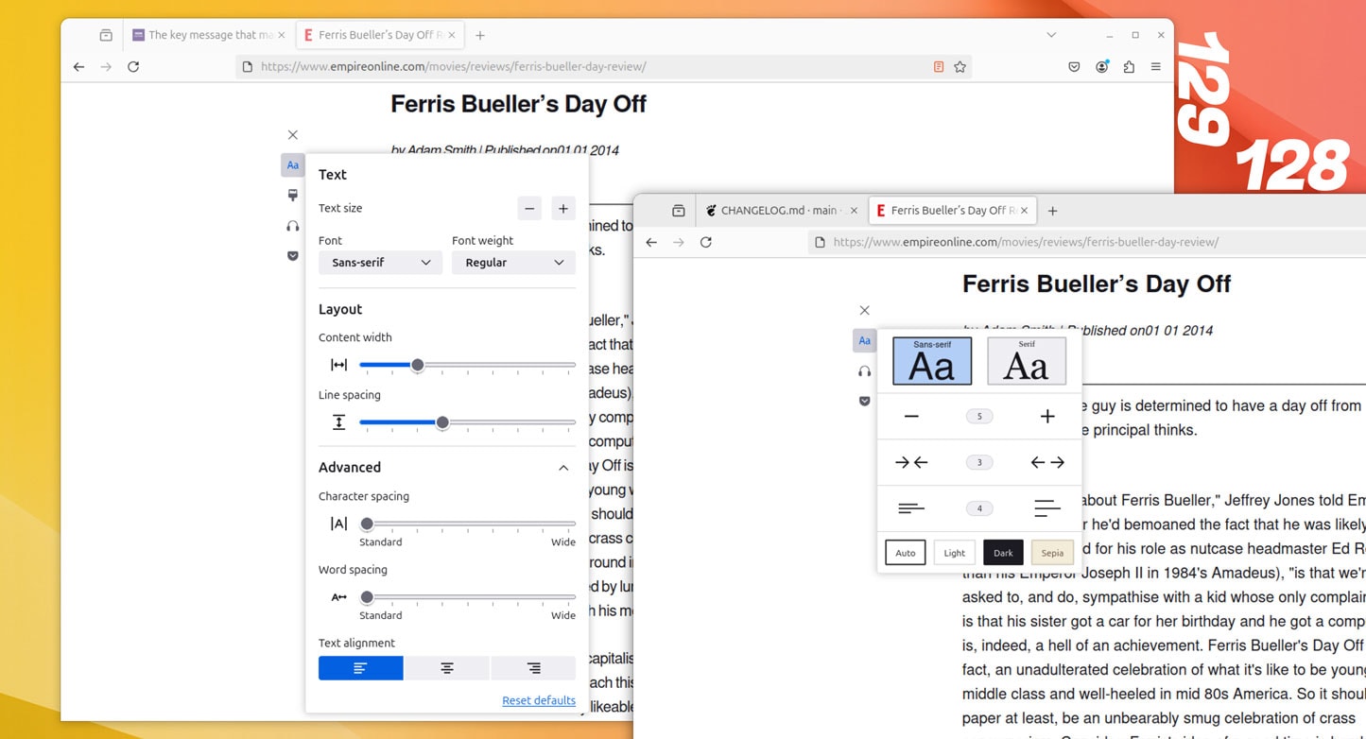Click Word spacing slider thumb
The height and width of the screenshot is (739, 1366).
367,597
